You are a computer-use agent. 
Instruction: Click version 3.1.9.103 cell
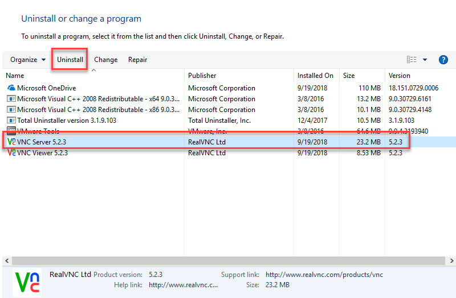click(x=401, y=120)
